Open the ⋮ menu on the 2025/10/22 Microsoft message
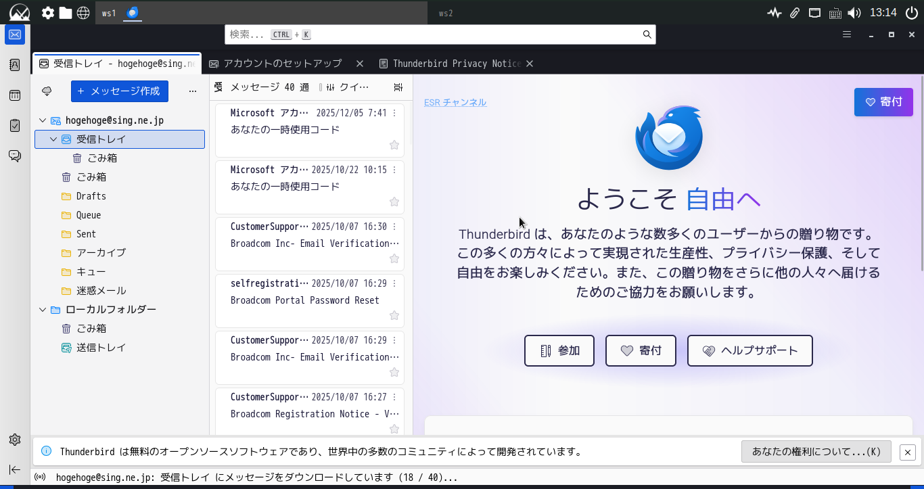924x489 pixels. (x=394, y=170)
